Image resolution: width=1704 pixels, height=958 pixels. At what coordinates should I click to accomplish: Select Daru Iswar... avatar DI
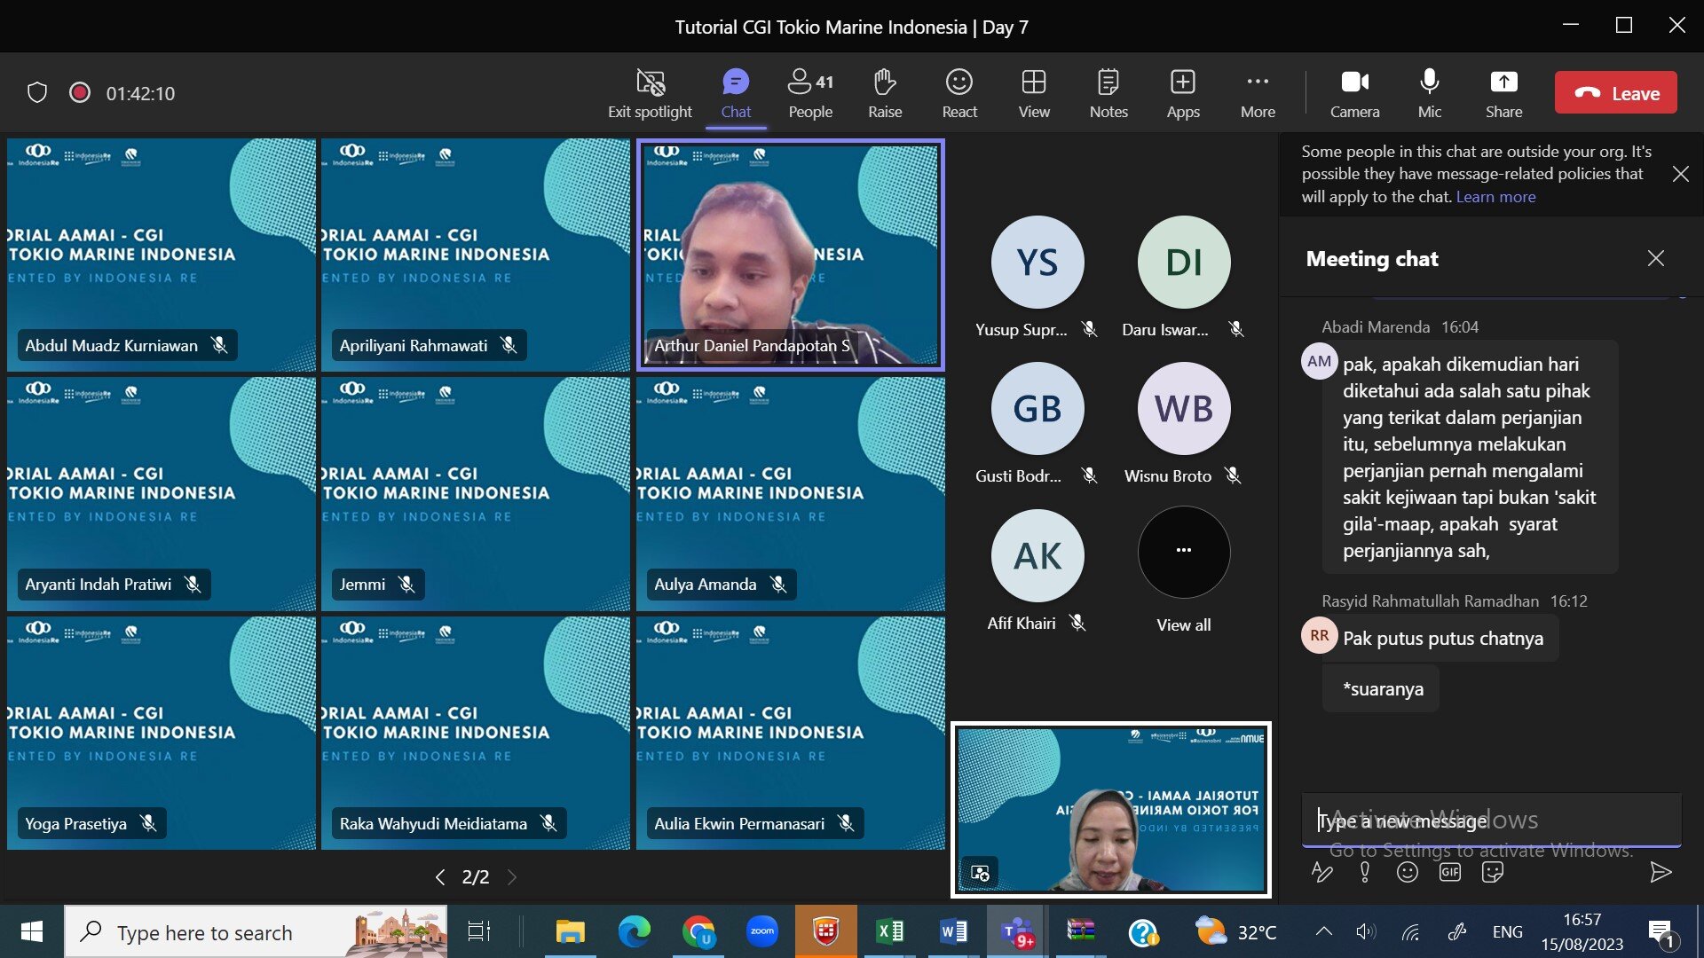[1183, 263]
